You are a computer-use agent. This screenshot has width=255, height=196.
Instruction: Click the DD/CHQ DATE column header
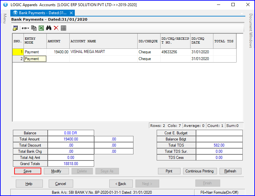pos(202,41)
